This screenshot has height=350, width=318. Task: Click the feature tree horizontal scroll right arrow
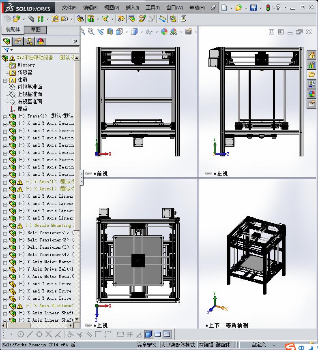[71, 325]
